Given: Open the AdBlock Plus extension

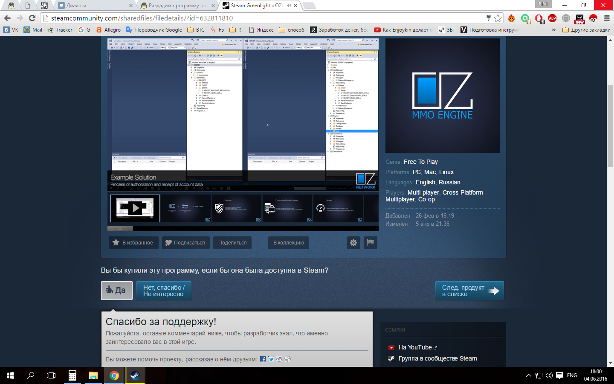Looking at the screenshot, I should [552, 18].
